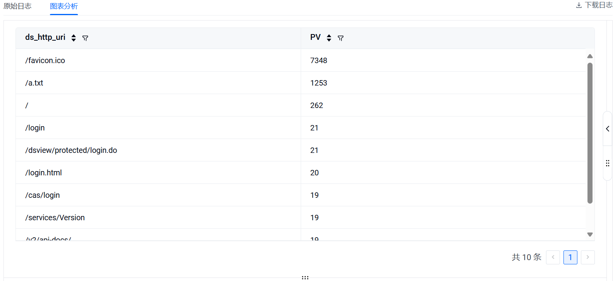
Task: Go to the next page
Action: click(x=588, y=257)
